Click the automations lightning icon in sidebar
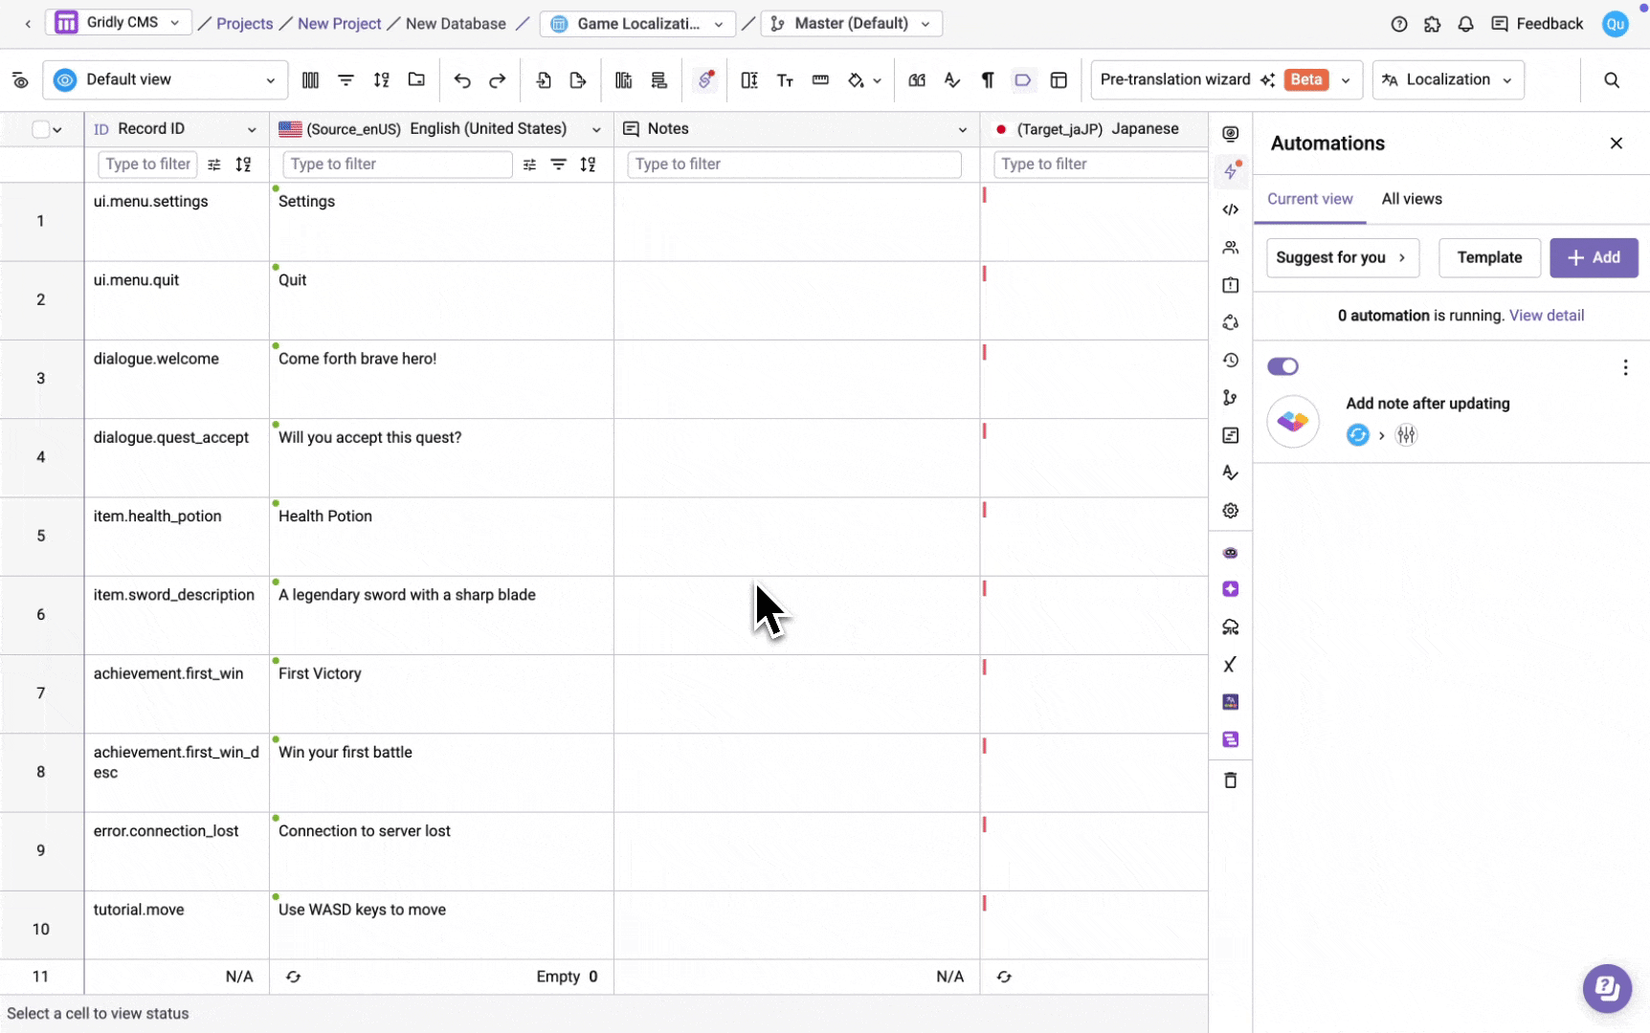The image size is (1650, 1033). pos(1231,171)
